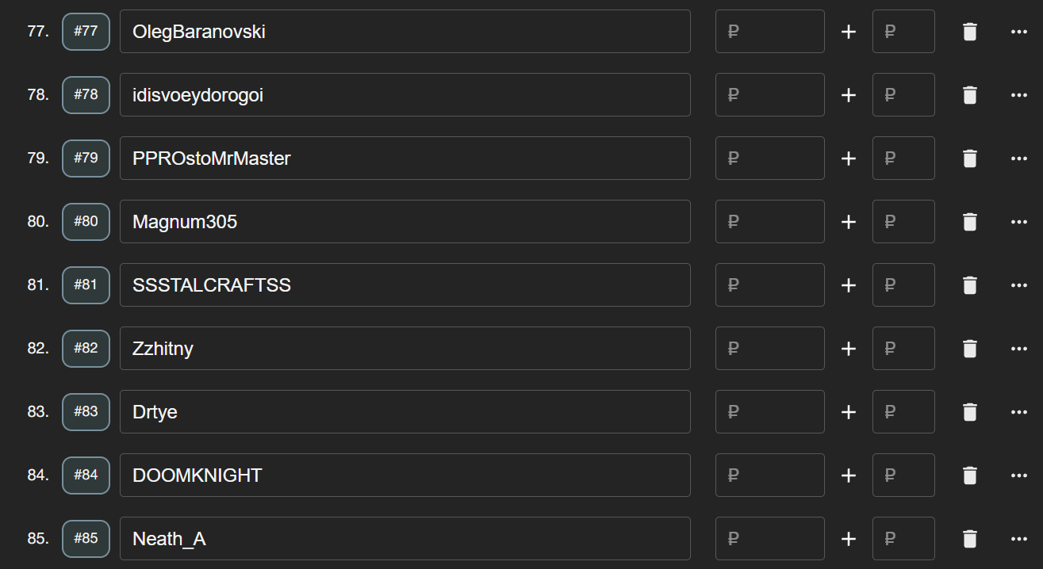The height and width of the screenshot is (569, 1043).
Task: Delete the OlegBaranovski row with trash icon
Action: 969,32
